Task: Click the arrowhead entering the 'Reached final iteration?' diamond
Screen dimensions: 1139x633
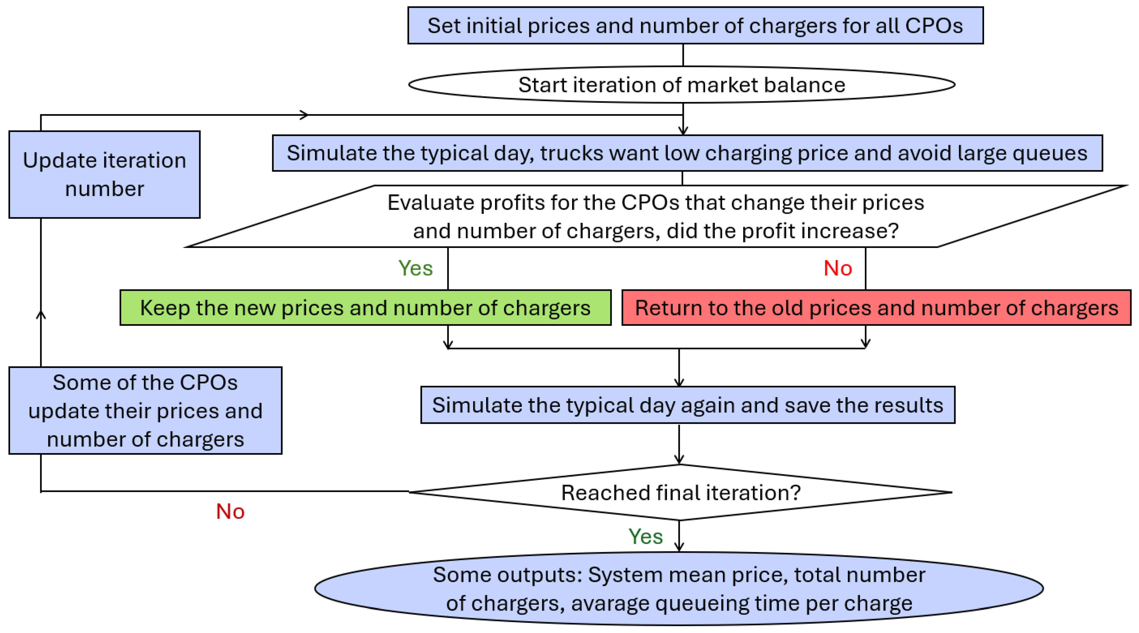Action: pyautogui.click(x=679, y=460)
